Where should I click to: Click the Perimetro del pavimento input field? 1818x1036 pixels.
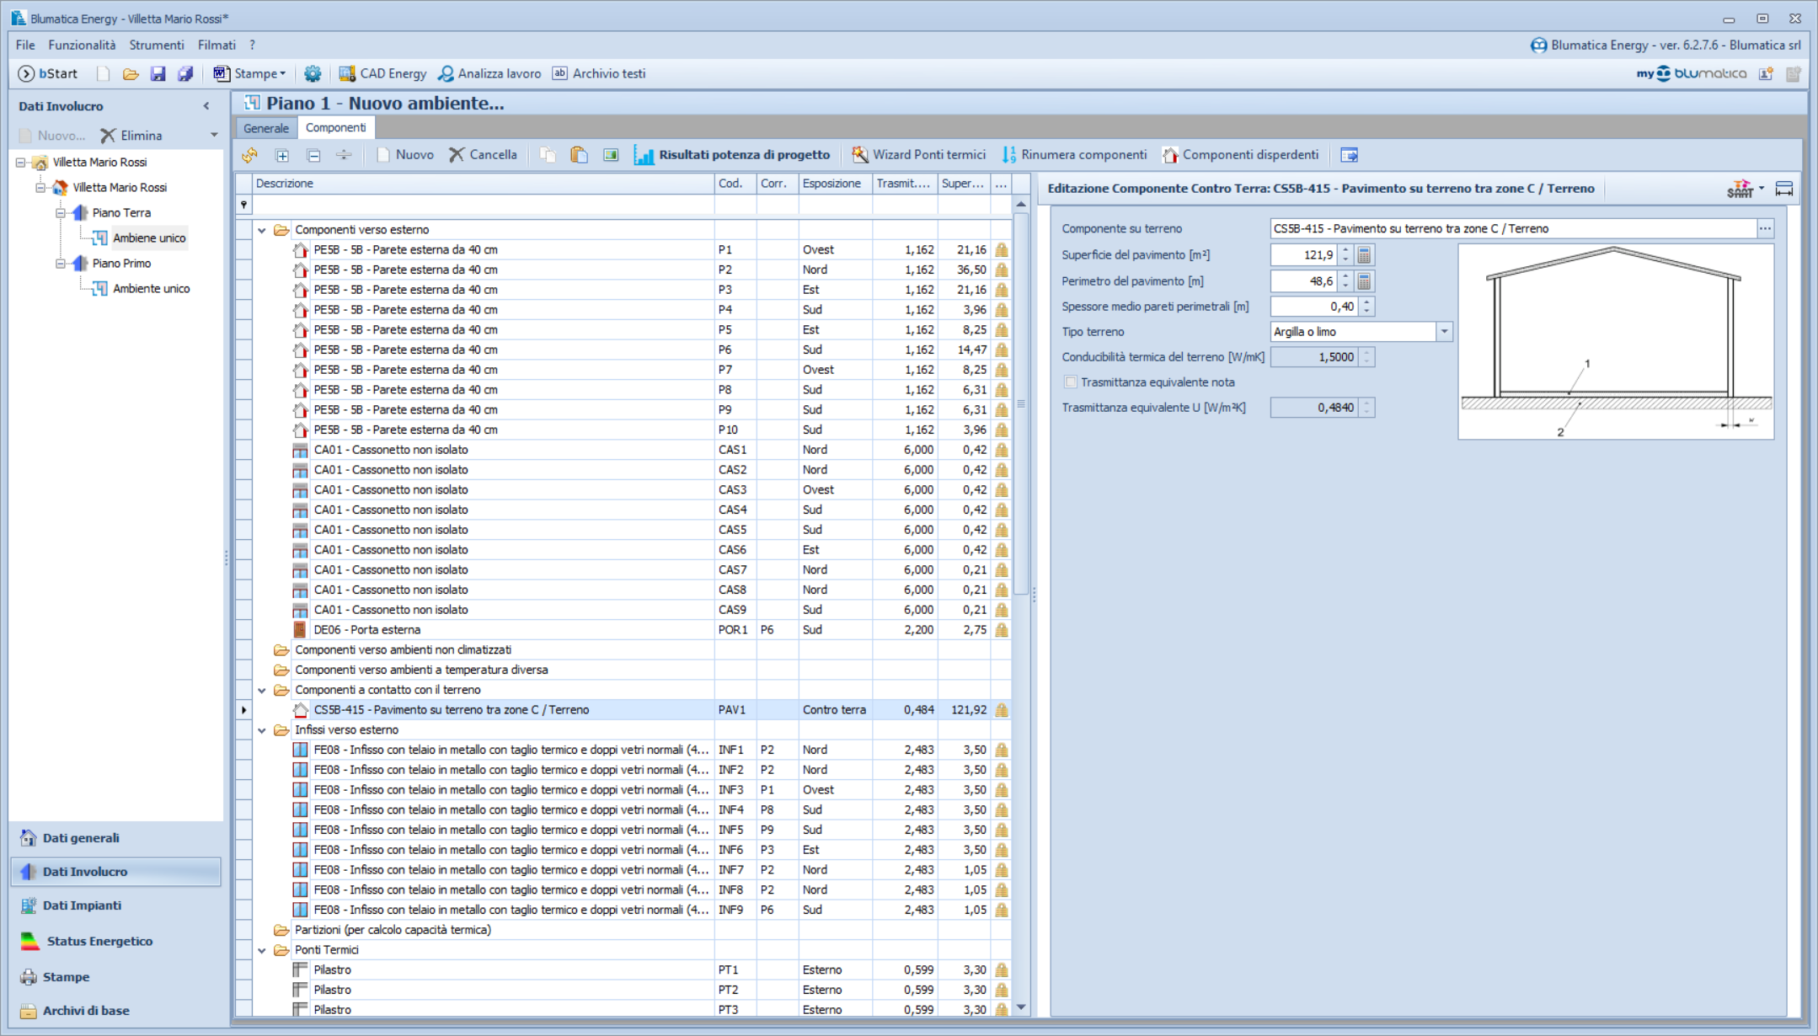point(1303,280)
